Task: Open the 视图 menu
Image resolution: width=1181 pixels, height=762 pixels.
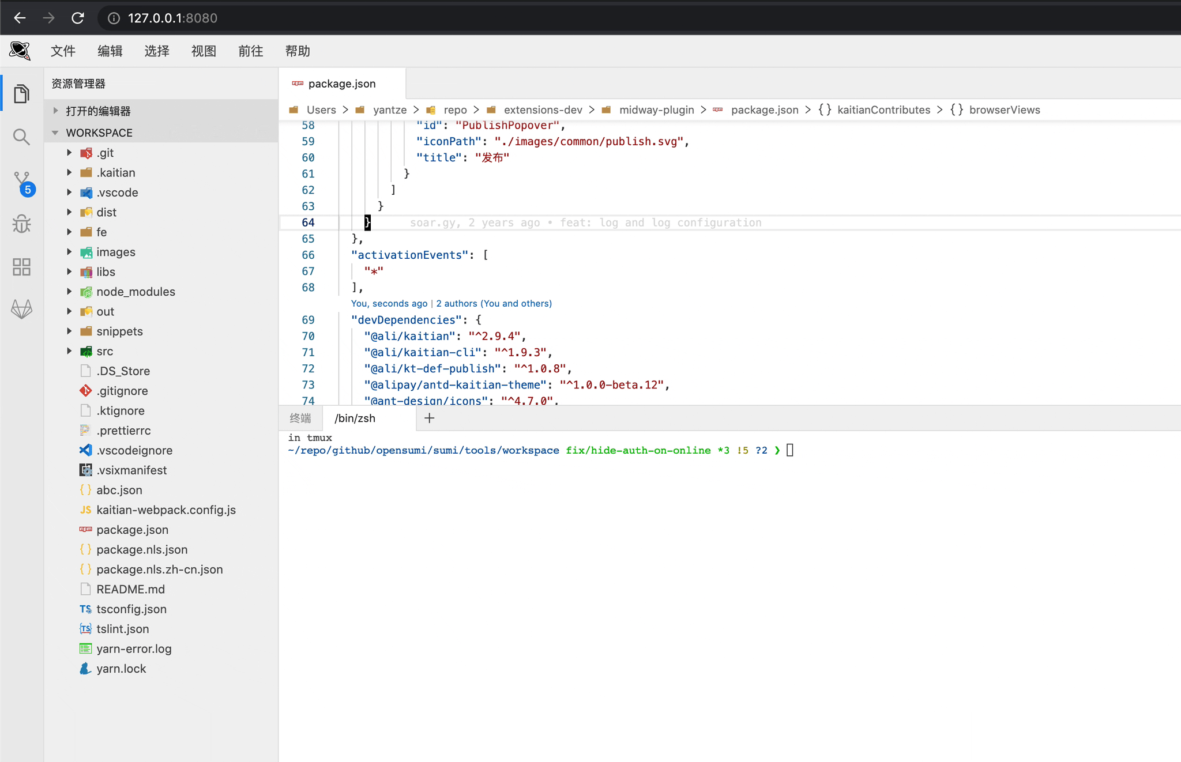Action: click(x=204, y=51)
